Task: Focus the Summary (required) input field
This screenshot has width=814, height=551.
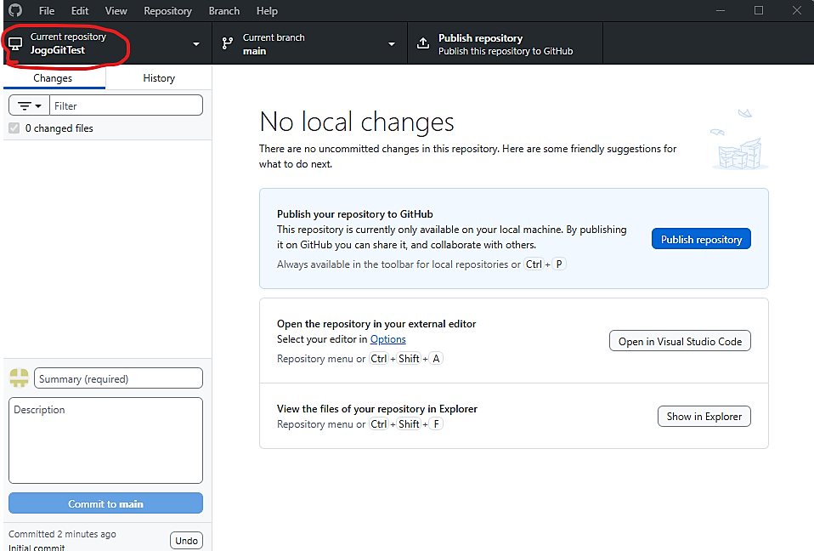Action: [x=118, y=378]
